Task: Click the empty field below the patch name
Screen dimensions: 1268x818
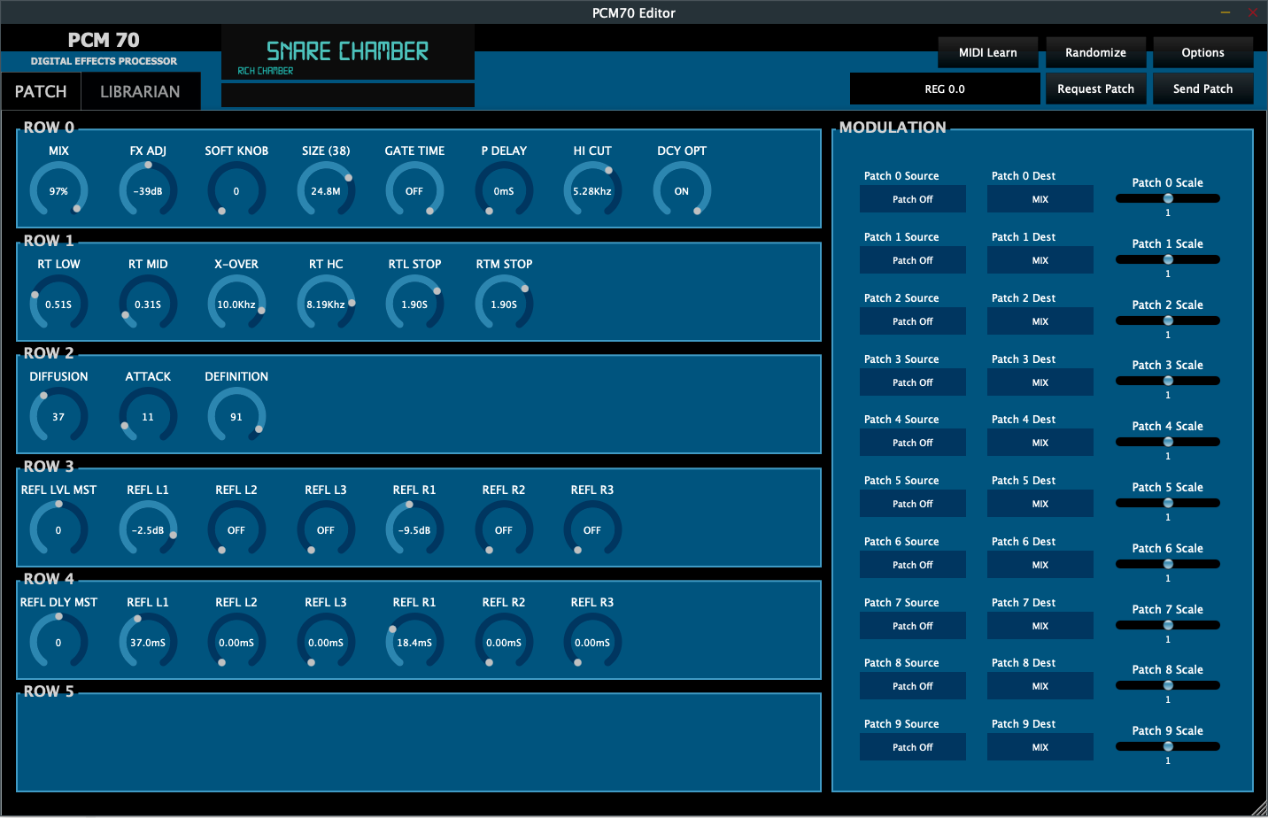Action: (347, 95)
